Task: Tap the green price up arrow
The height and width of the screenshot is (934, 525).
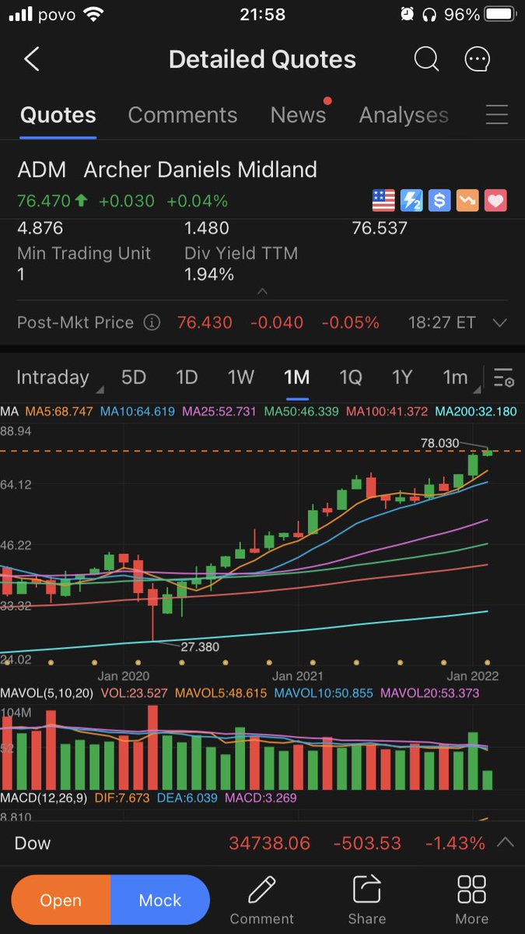Action: [x=81, y=201]
